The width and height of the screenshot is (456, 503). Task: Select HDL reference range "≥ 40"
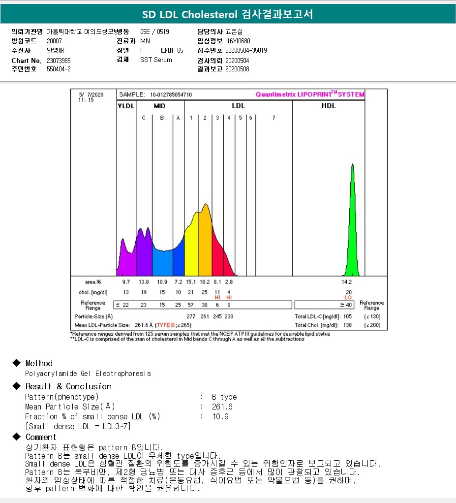[346, 305]
